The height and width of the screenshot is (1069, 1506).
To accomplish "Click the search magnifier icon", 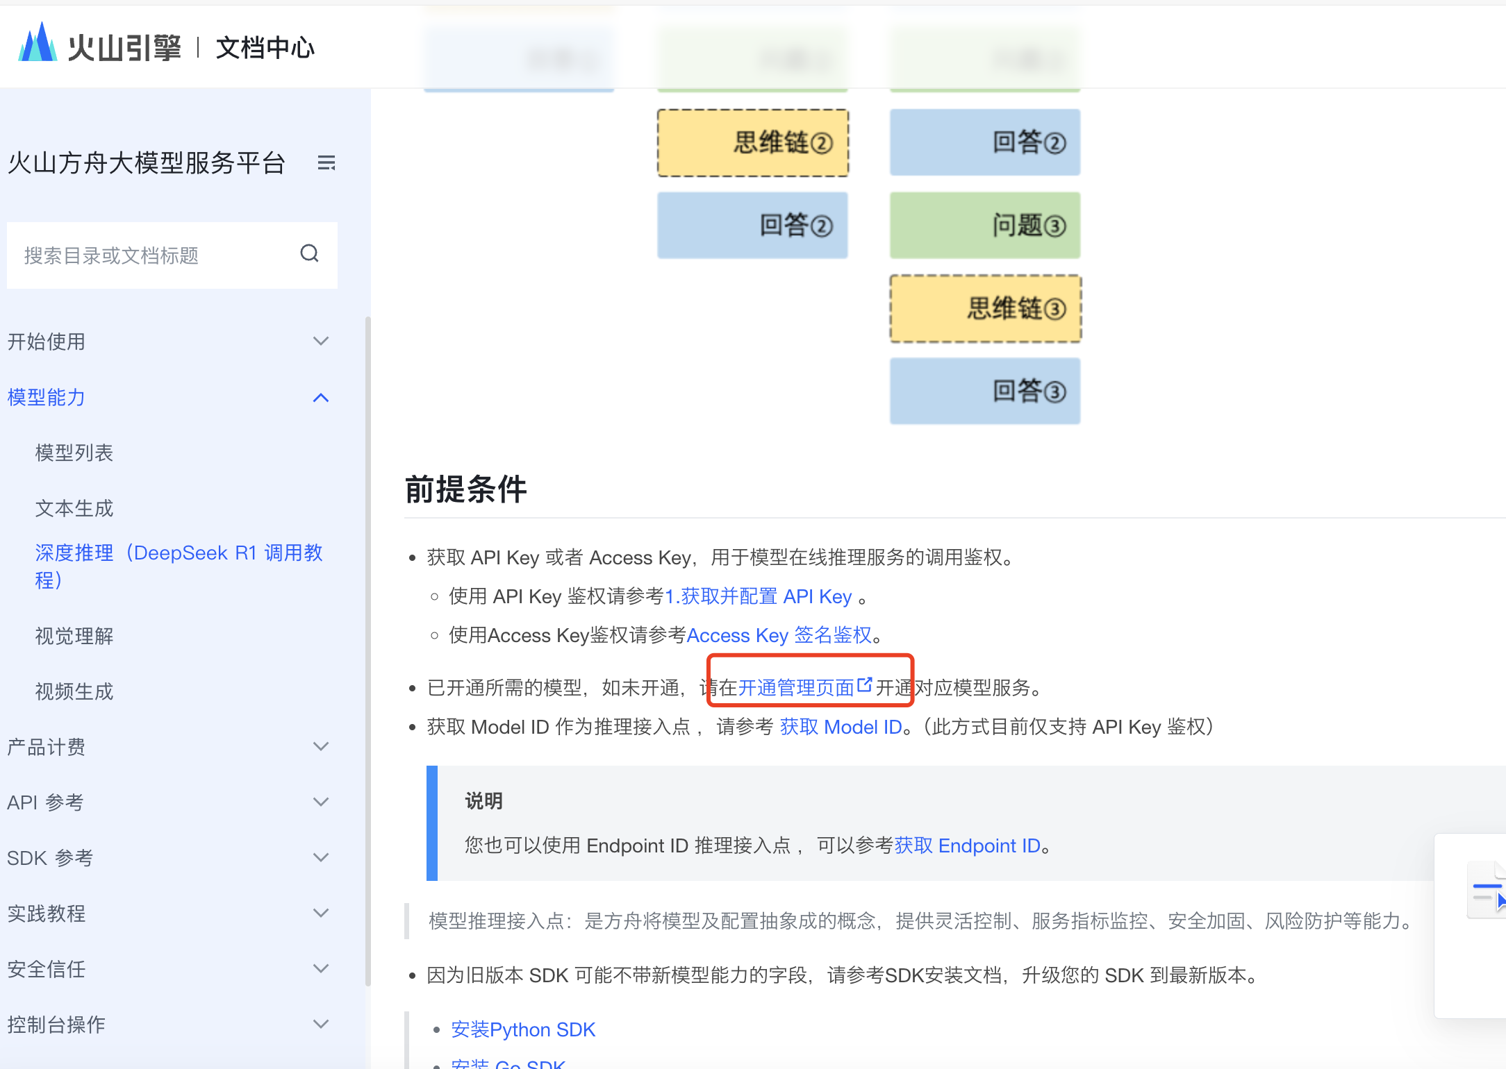I will 310,254.
